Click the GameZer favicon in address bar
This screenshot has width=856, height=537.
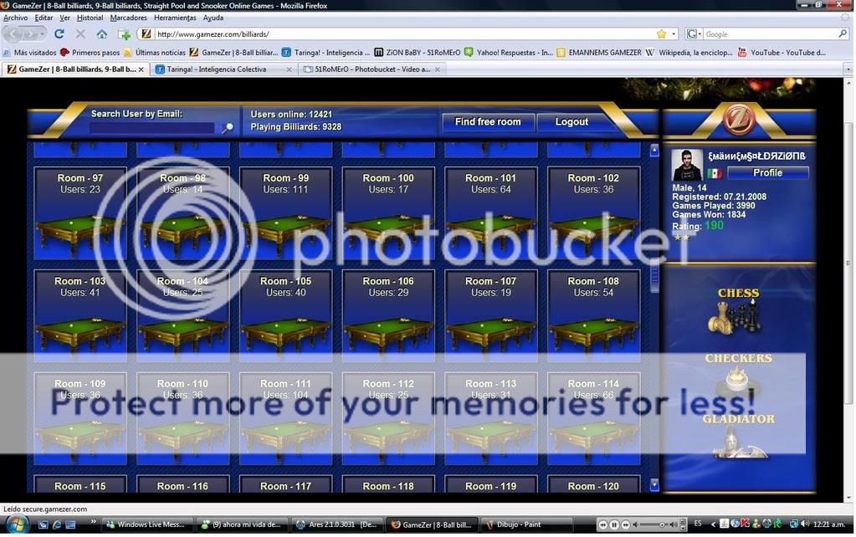pyautogui.click(x=146, y=33)
